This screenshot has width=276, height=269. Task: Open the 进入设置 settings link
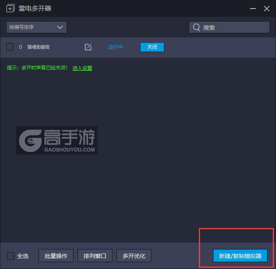click(82, 68)
